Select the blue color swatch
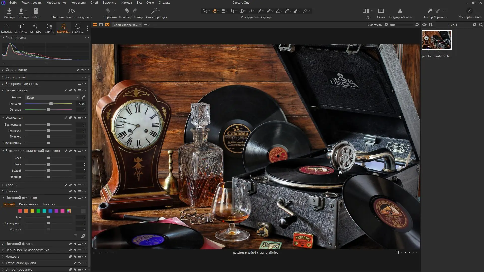The height and width of the screenshot is (272, 484). (x=50, y=211)
